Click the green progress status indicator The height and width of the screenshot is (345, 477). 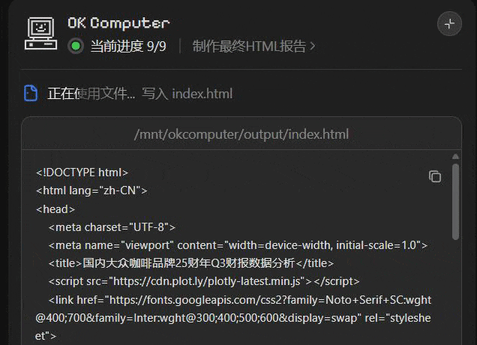(x=76, y=46)
